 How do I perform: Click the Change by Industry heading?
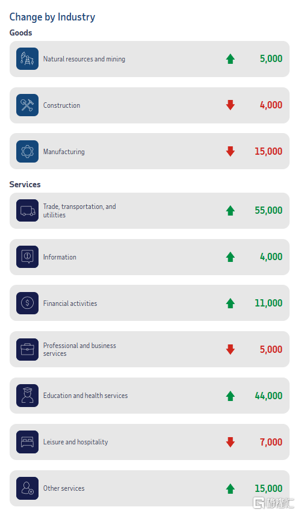coord(52,17)
